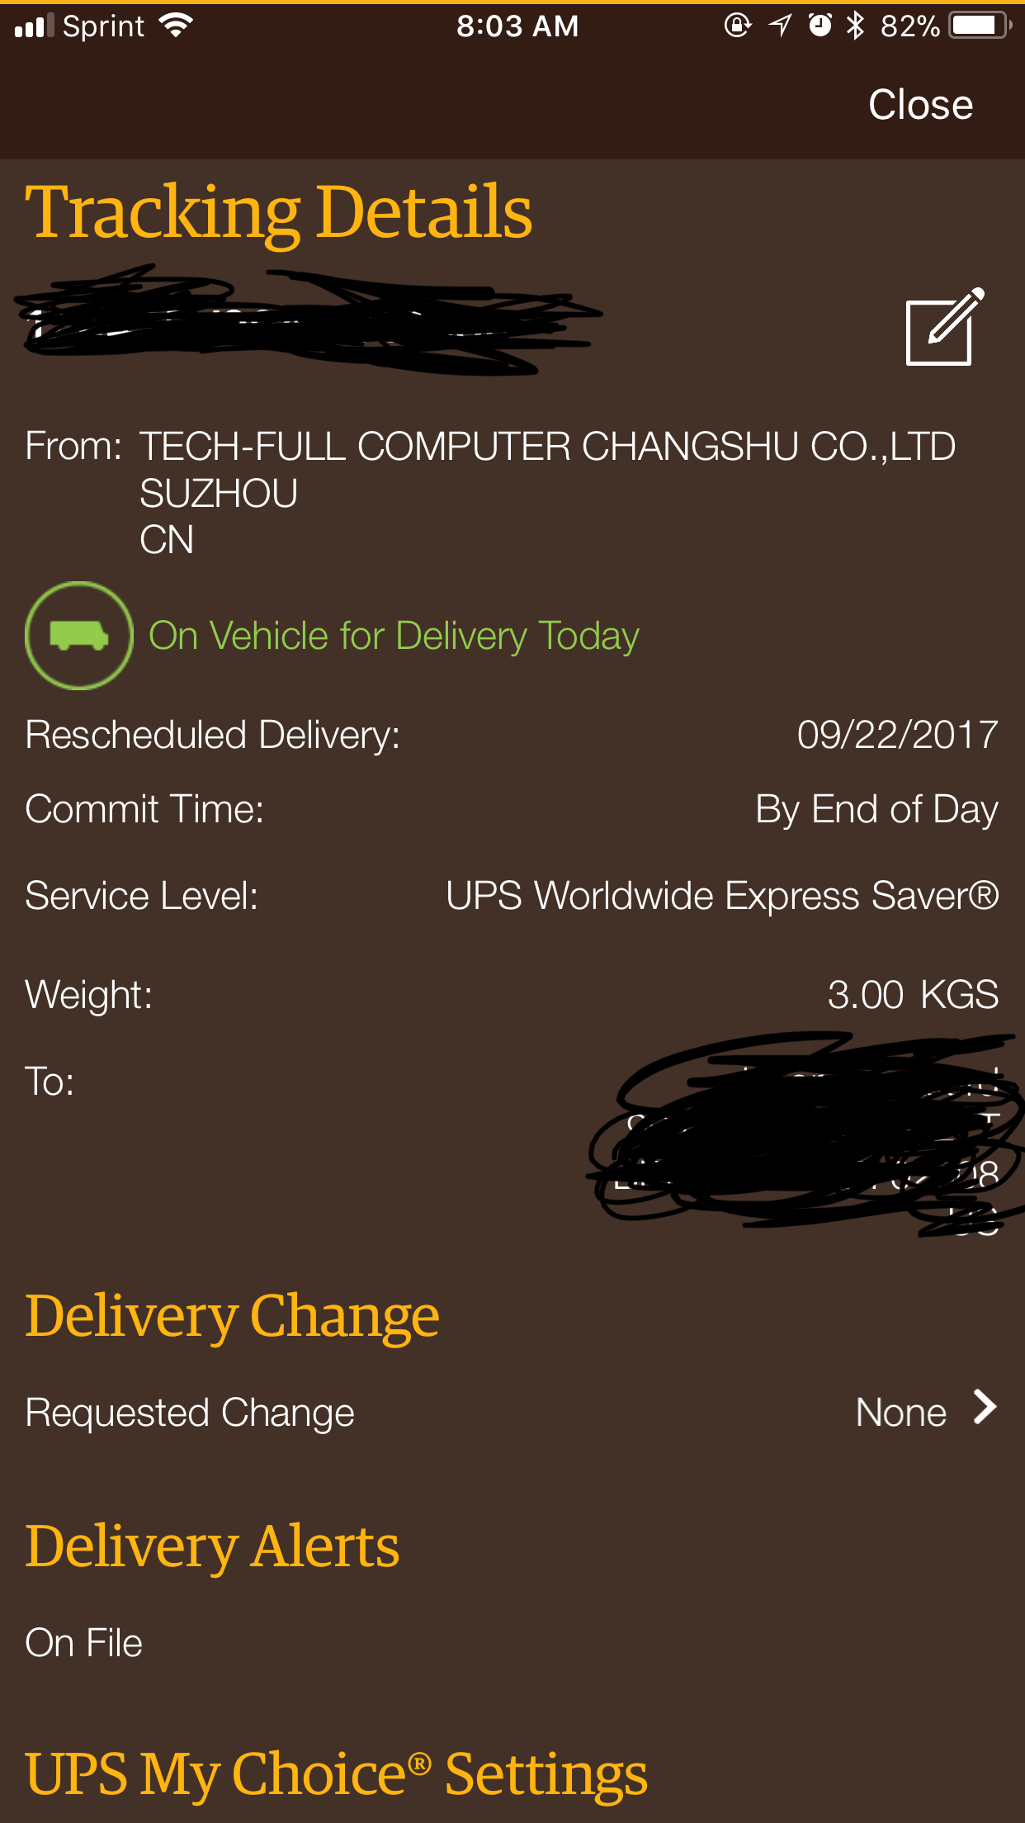1025x1823 pixels.
Task: Tap the alarm clock status icon
Action: point(820,26)
